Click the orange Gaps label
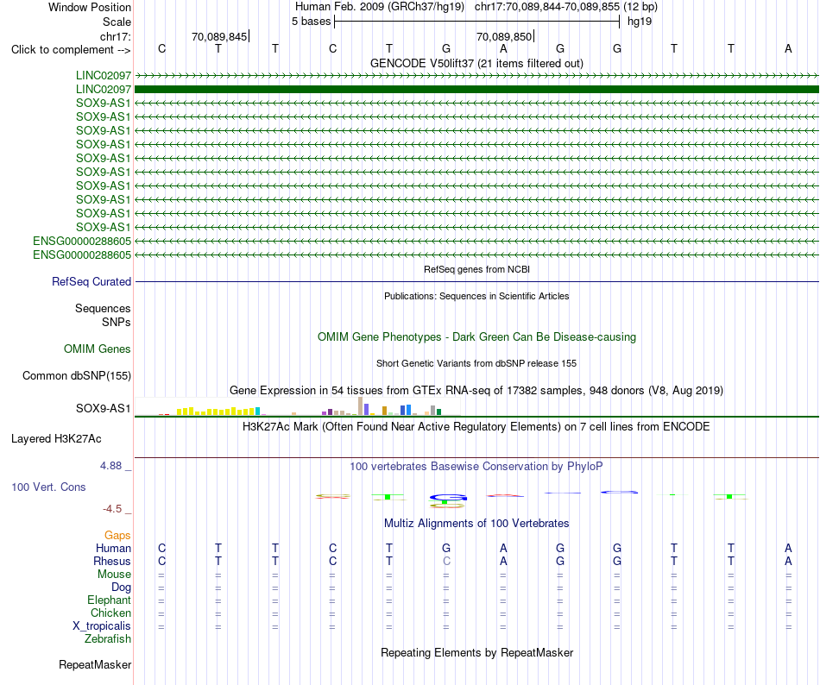The height and width of the screenshot is (685, 820). [x=117, y=535]
